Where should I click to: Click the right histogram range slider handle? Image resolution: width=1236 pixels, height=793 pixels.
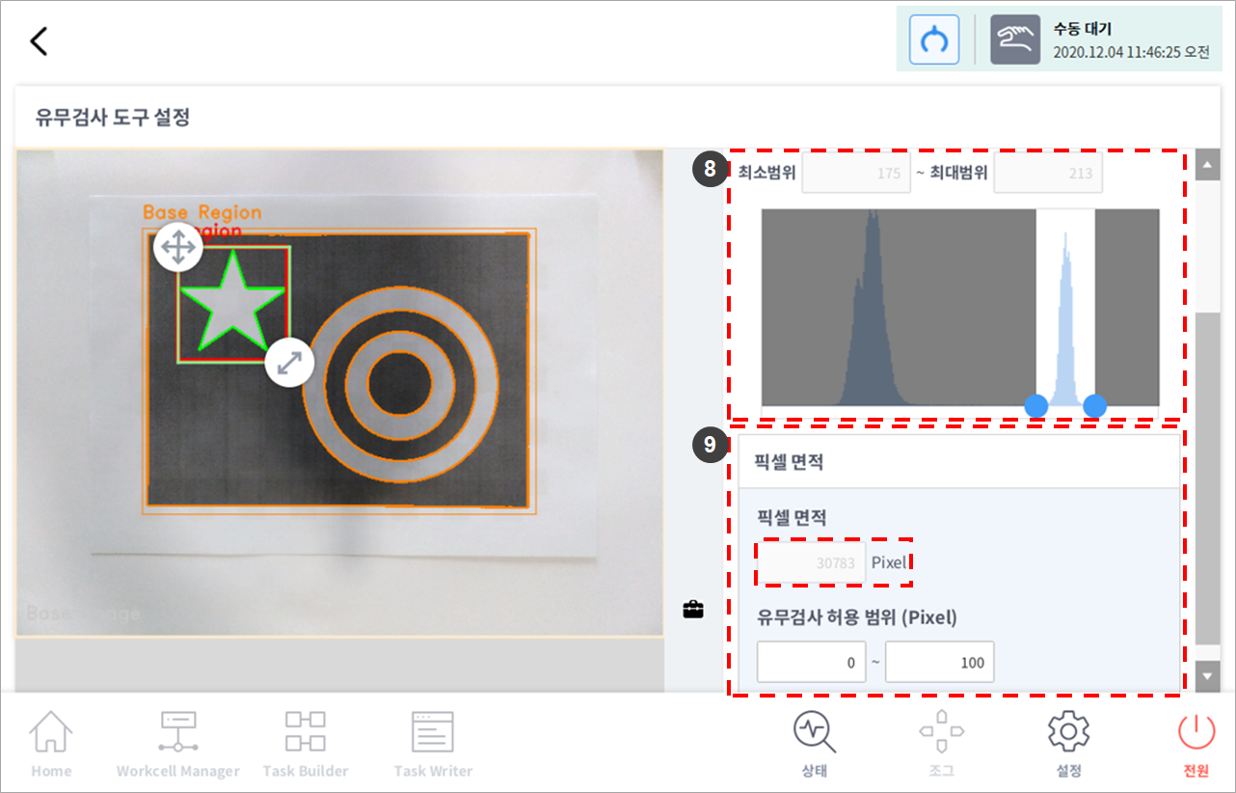point(1094,406)
